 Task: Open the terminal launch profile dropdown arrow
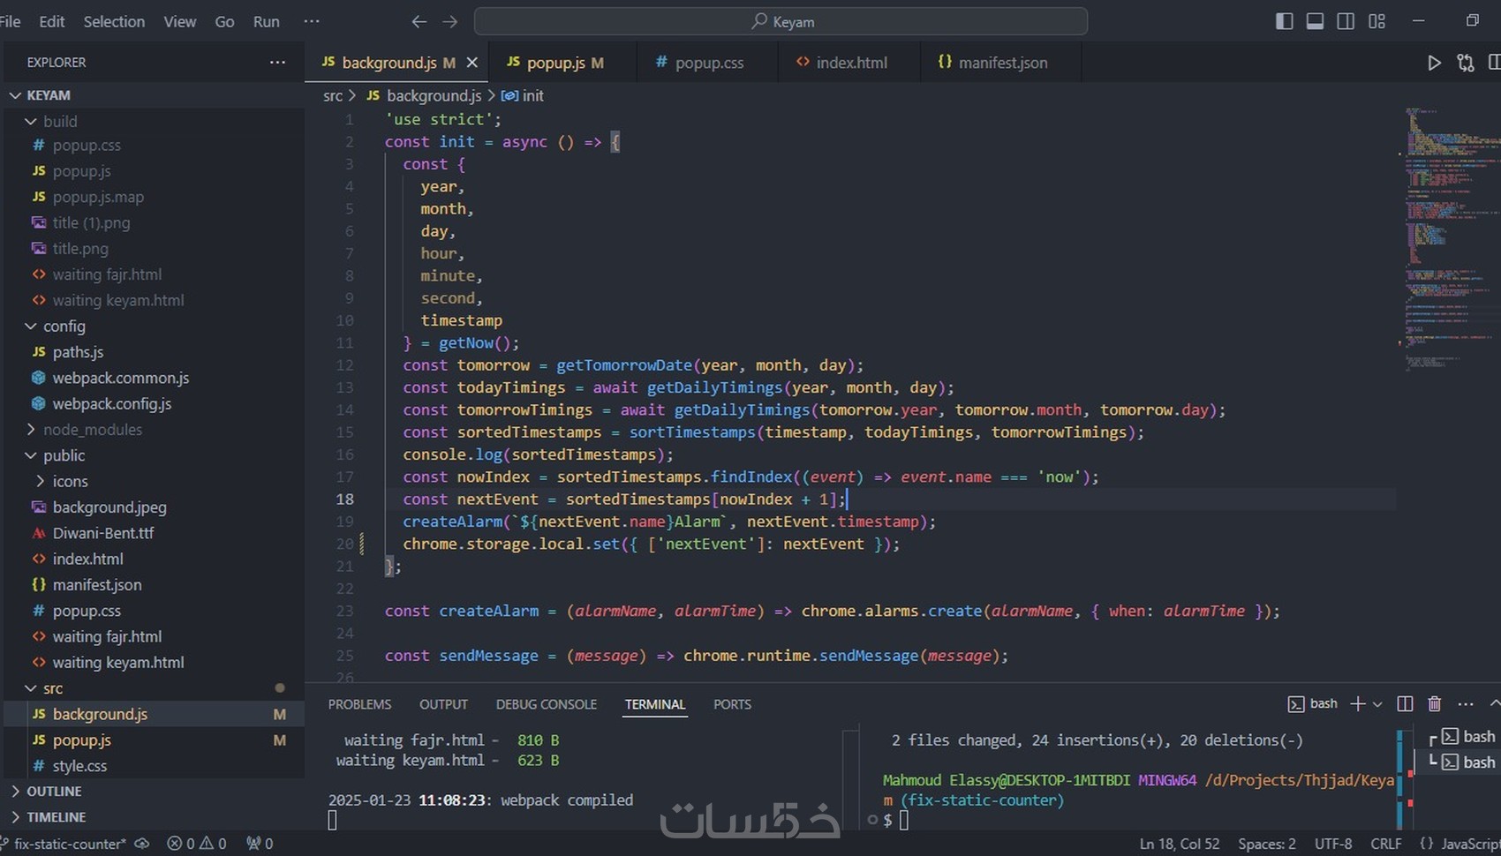pyautogui.click(x=1377, y=704)
